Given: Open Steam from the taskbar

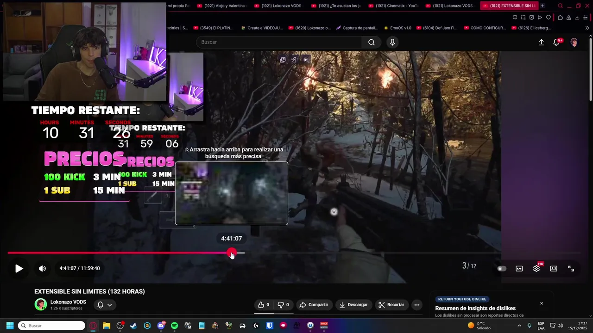Looking at the screenshot, I should click(133, 326).
